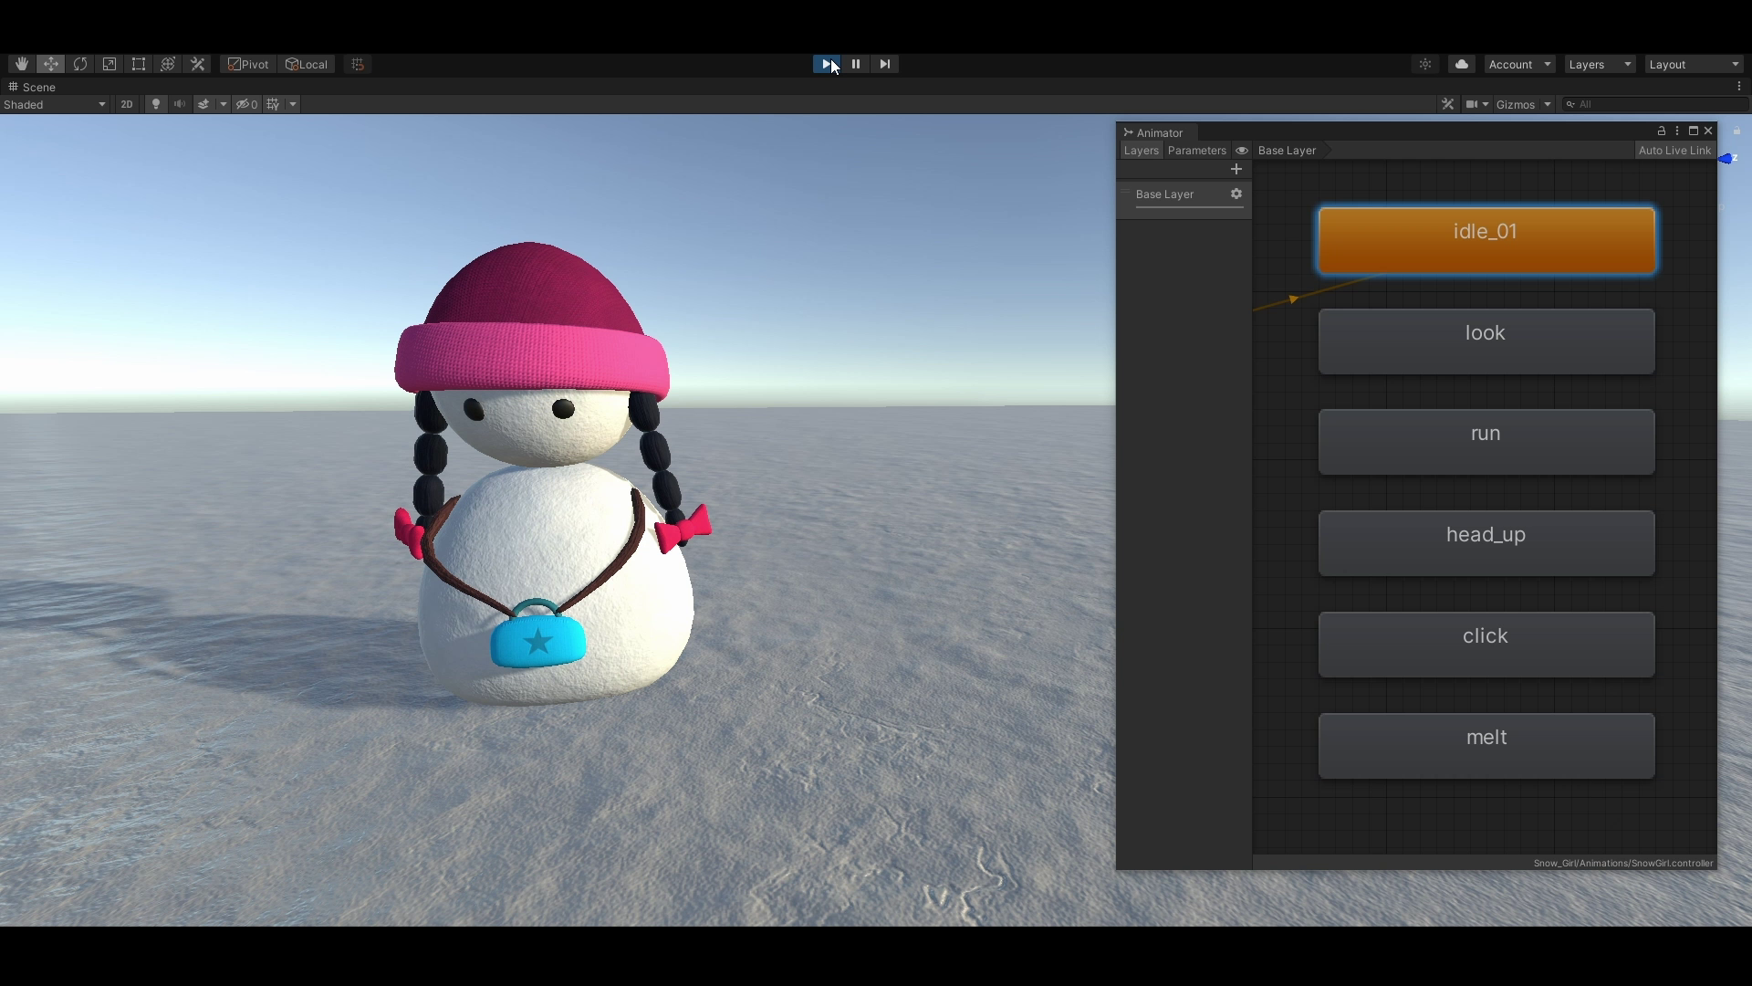Toggle Auto Live Link
1752x986 pixels.
pos(1674,151)
